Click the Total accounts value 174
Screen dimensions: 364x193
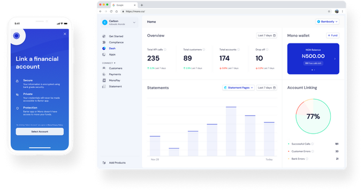[224, 58]
